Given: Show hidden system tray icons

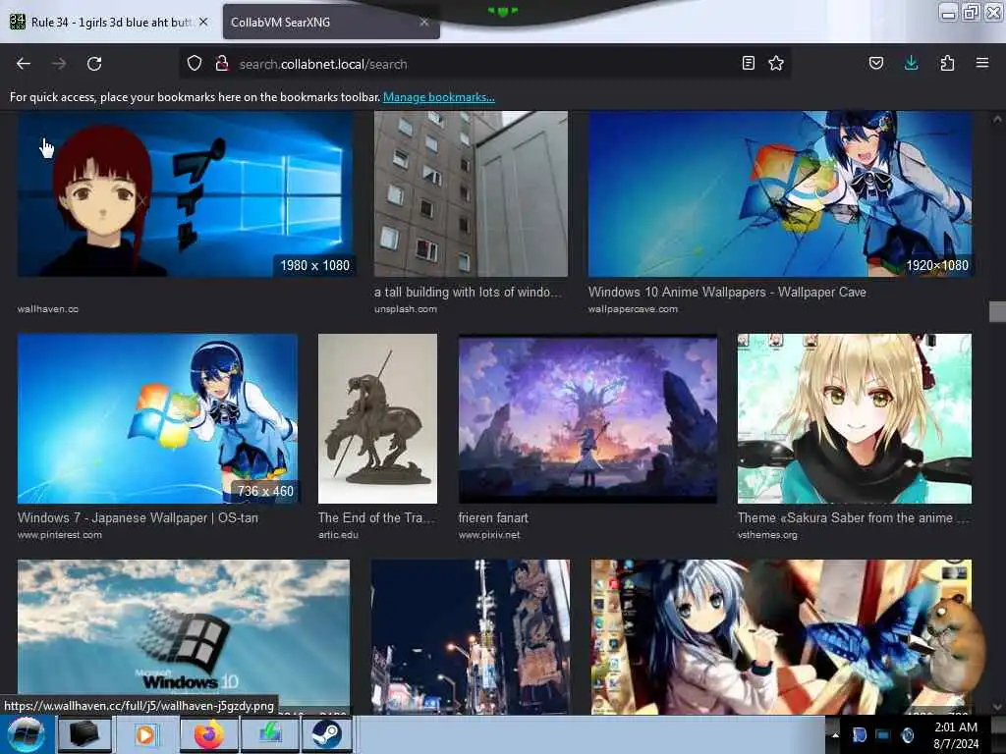Looking at the screenshot, I should coord(835,734).
